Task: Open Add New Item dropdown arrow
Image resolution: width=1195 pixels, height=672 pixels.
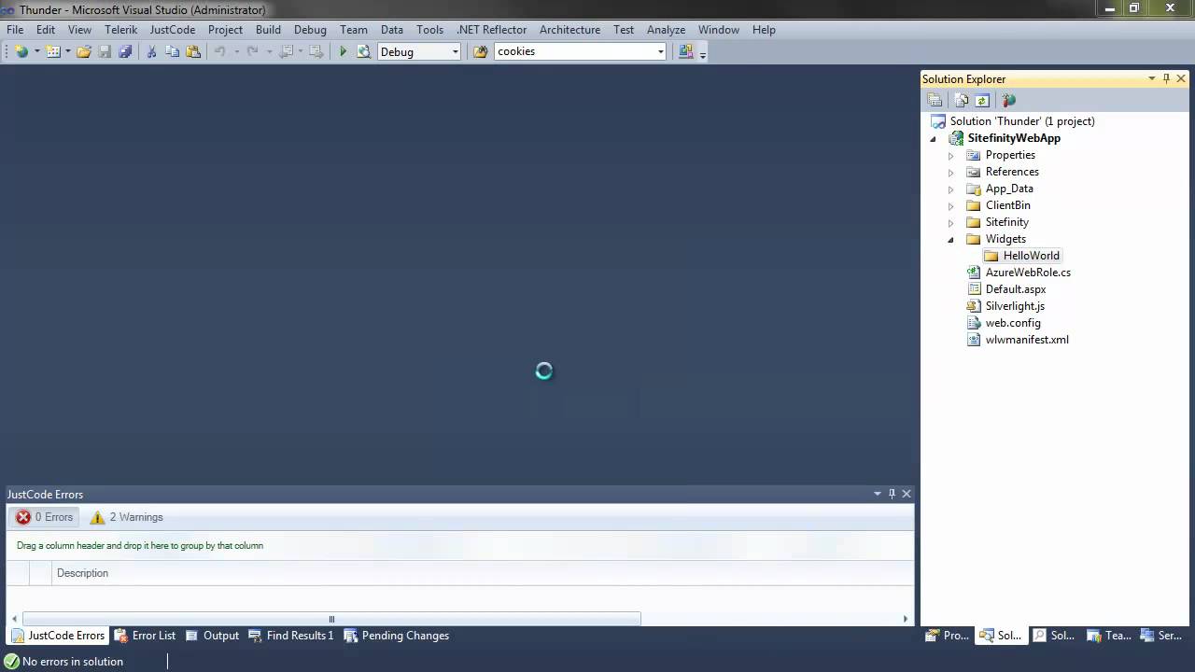Action: point(68,51)
